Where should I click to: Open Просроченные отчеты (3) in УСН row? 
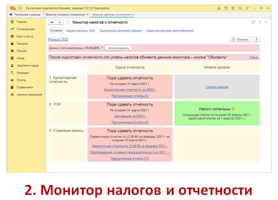click(x=130, y=123)
